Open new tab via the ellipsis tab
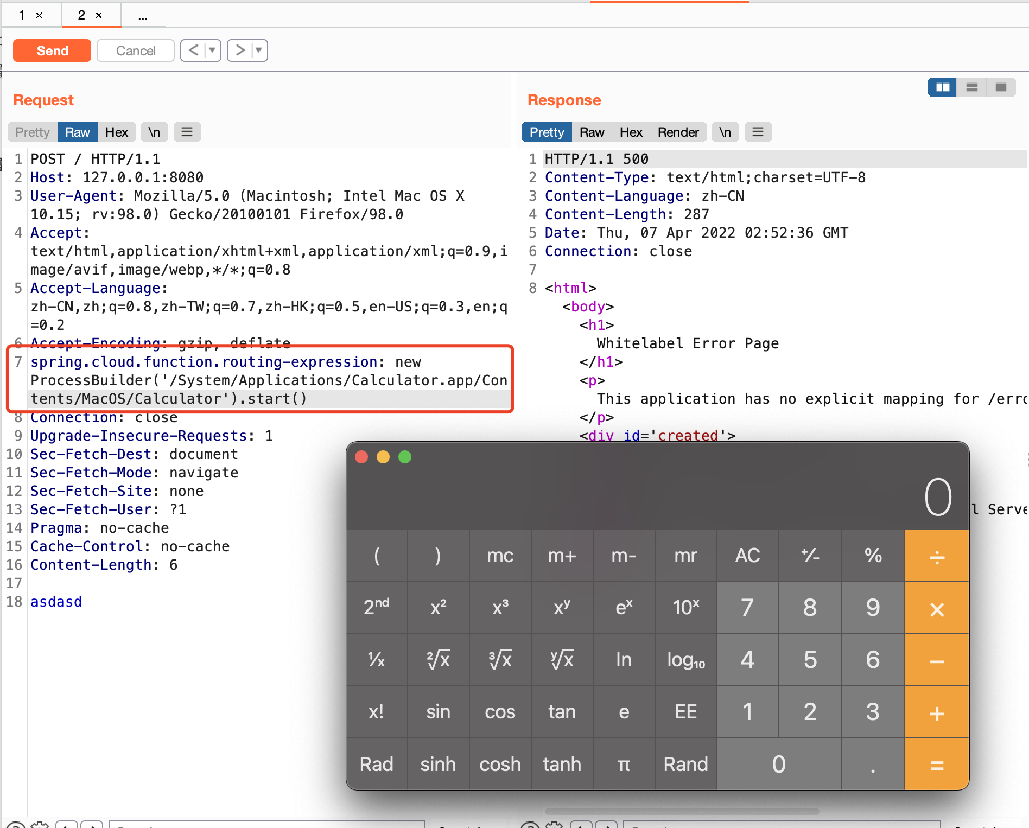This screenshot has width=1029, height=828. pos(143,16)
